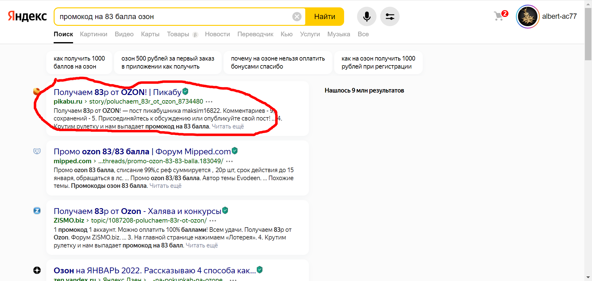Image resolution: width=592 pixels, height=281 pixels.
Task: Click the zen.yandex.ru domain link
Action: point(75,279)
